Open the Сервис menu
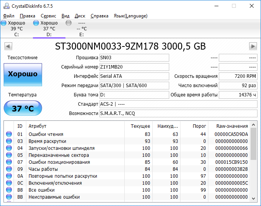Image resolution: width=261 pixels, height=206 pixels. pyautogui.click(x=48, y=16)
